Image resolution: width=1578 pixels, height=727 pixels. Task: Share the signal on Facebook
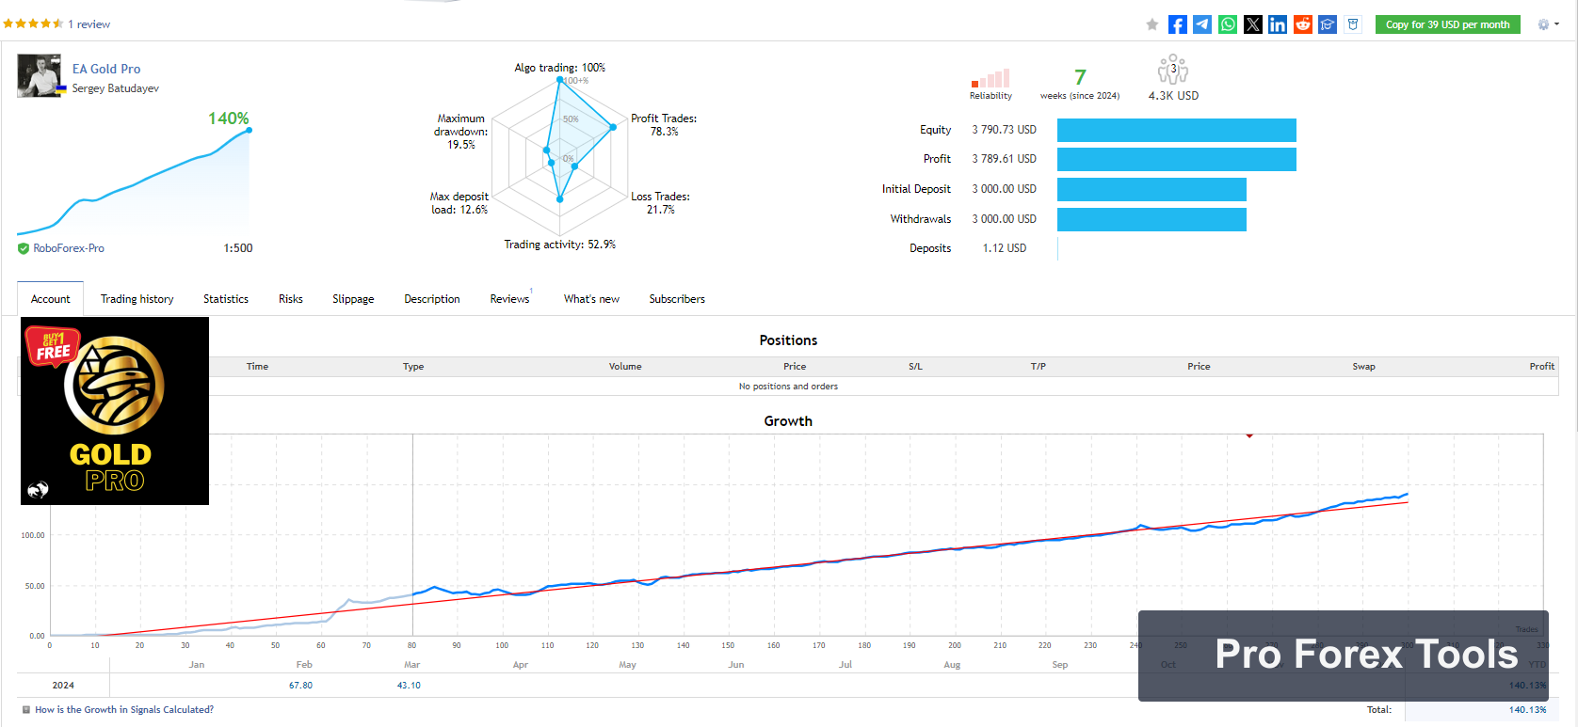point(1177,24)
